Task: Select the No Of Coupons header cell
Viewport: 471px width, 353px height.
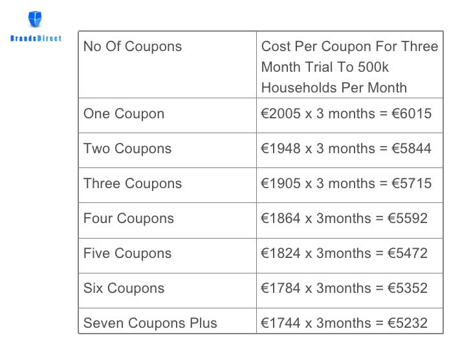Action: coord(168,65)
